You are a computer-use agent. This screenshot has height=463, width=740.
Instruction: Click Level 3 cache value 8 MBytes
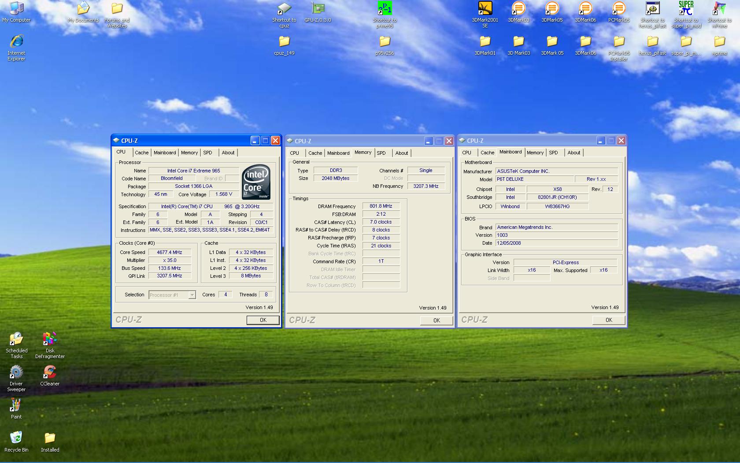tap(251, 276)
